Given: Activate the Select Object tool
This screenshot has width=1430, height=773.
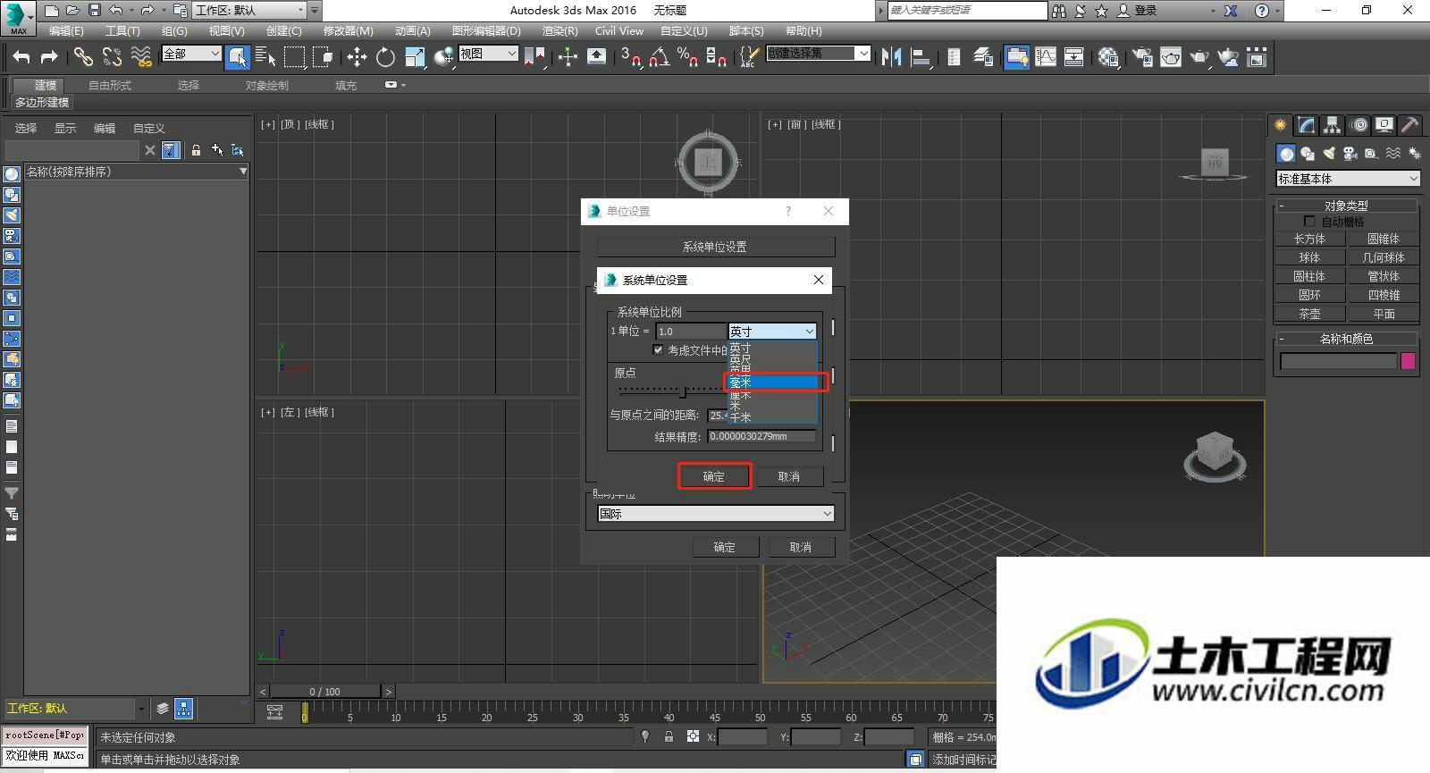Looking at the screenshot, I should pyautogui.click(x=237, y=57).
